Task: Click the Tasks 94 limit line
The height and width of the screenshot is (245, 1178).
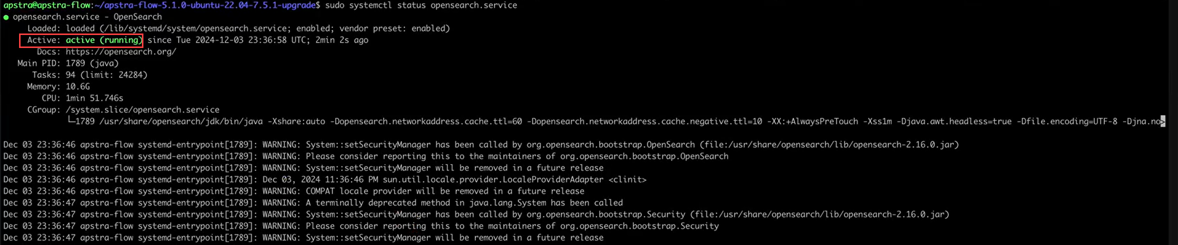Action: 106,75
